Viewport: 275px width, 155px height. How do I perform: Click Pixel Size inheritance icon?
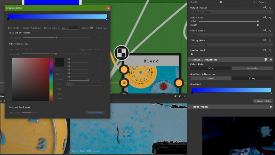click(x=265, y=17)
